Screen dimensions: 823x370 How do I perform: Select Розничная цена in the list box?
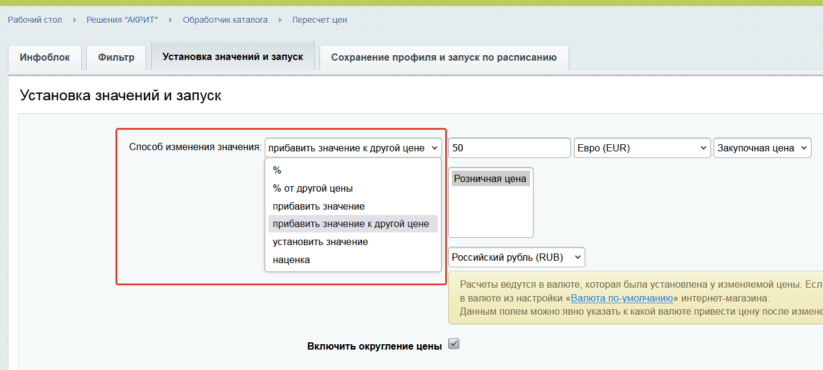click(x=490, y=178)
